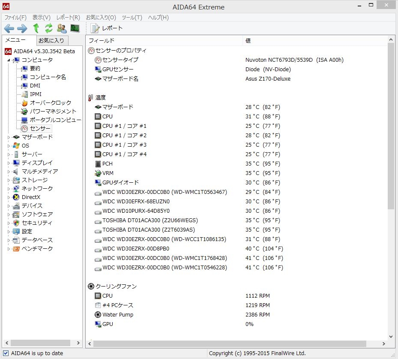Expand the マザーボード tree node
Screen dimensions: 398x359
8,137
